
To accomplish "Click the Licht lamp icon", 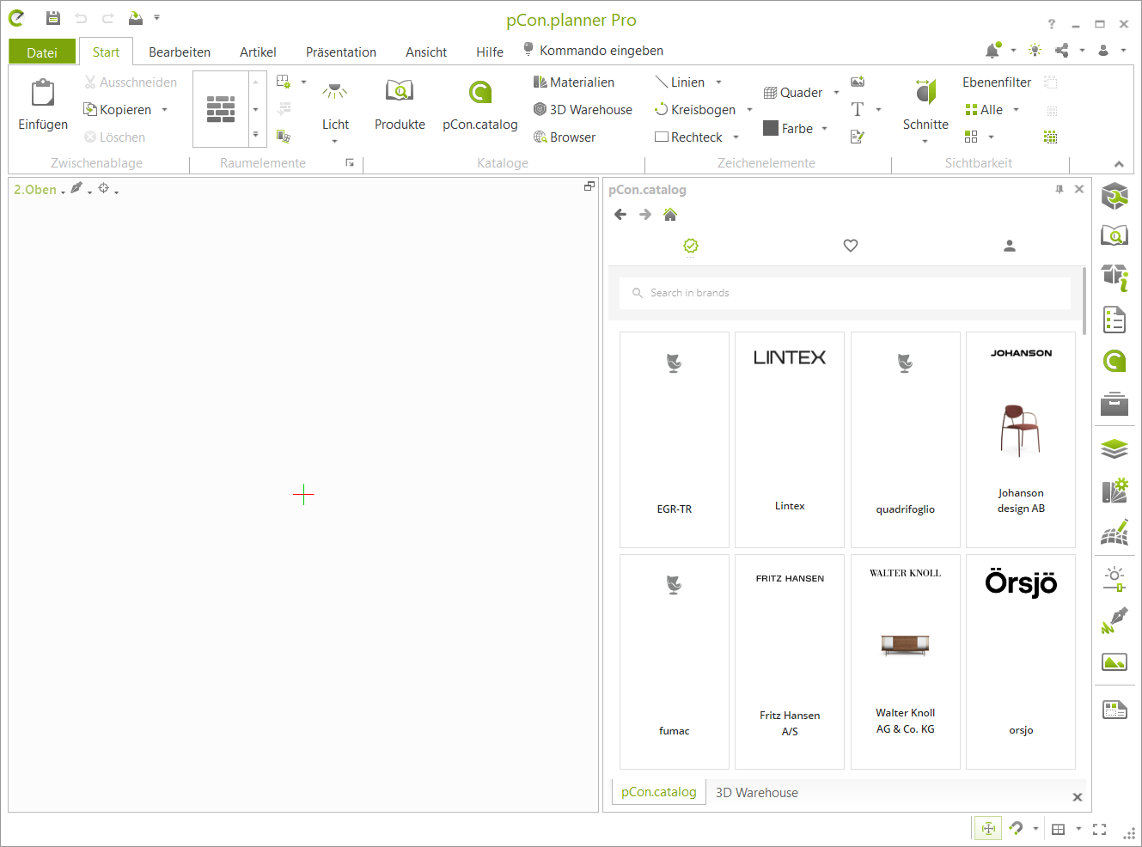I will pos(335,91).
